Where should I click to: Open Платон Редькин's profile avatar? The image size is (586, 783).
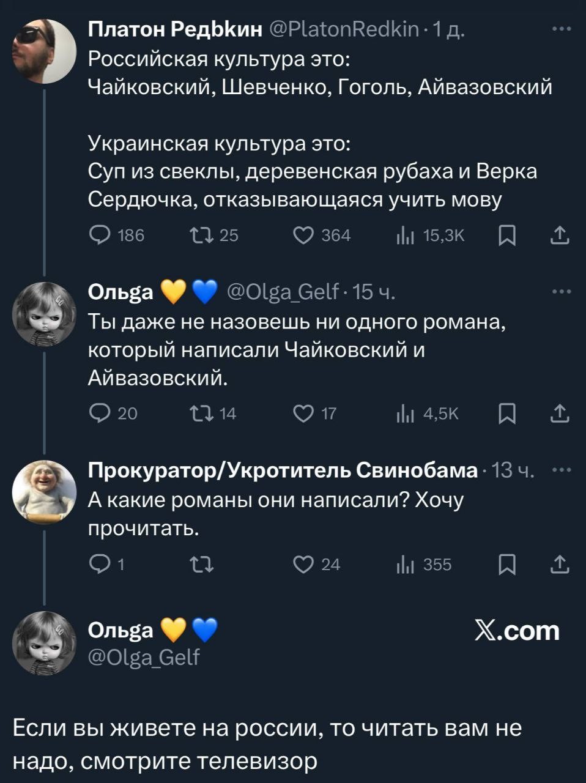44,51
